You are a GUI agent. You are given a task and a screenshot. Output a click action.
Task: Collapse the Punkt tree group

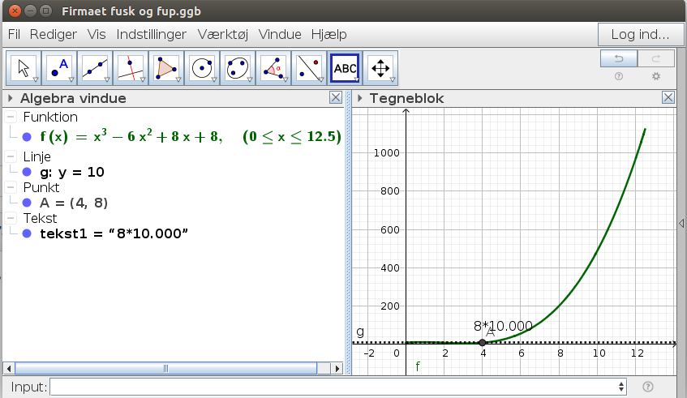coord(11,187)
